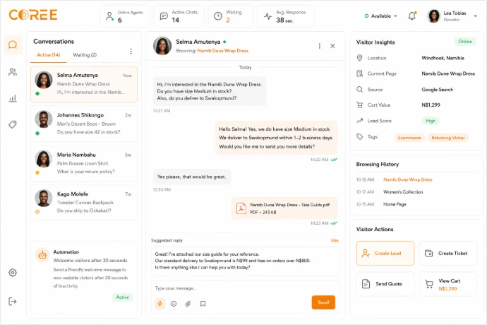Open the Size Guide PDF attachment
The image size is (487, 325).
coord(284,208)
